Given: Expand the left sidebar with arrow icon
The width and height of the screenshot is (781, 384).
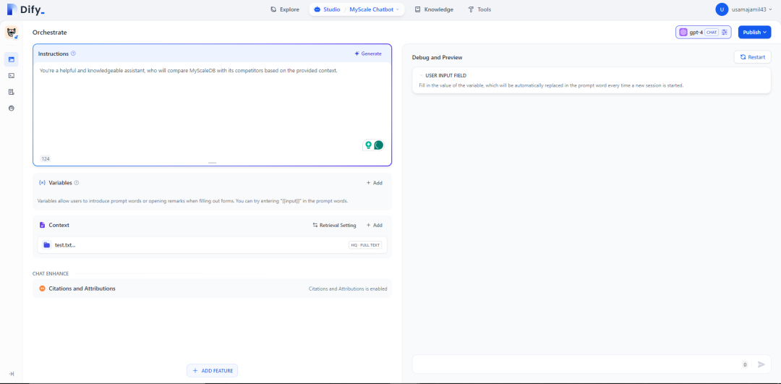Looking at the screenshot, I should 12,373.
